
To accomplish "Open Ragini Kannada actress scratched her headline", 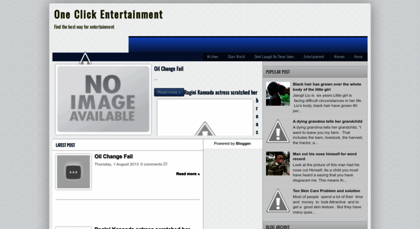I will (x=221, y=93).
